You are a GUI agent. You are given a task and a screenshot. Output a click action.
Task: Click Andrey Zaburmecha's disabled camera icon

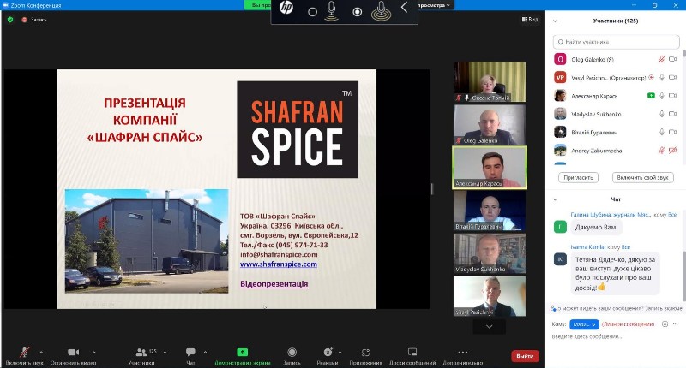pyautogui.click(x=673, y=150)
